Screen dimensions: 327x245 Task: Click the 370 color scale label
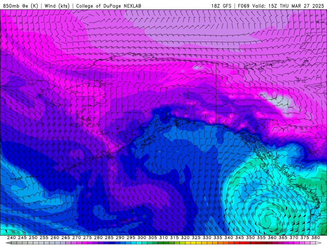coord(294,238)
